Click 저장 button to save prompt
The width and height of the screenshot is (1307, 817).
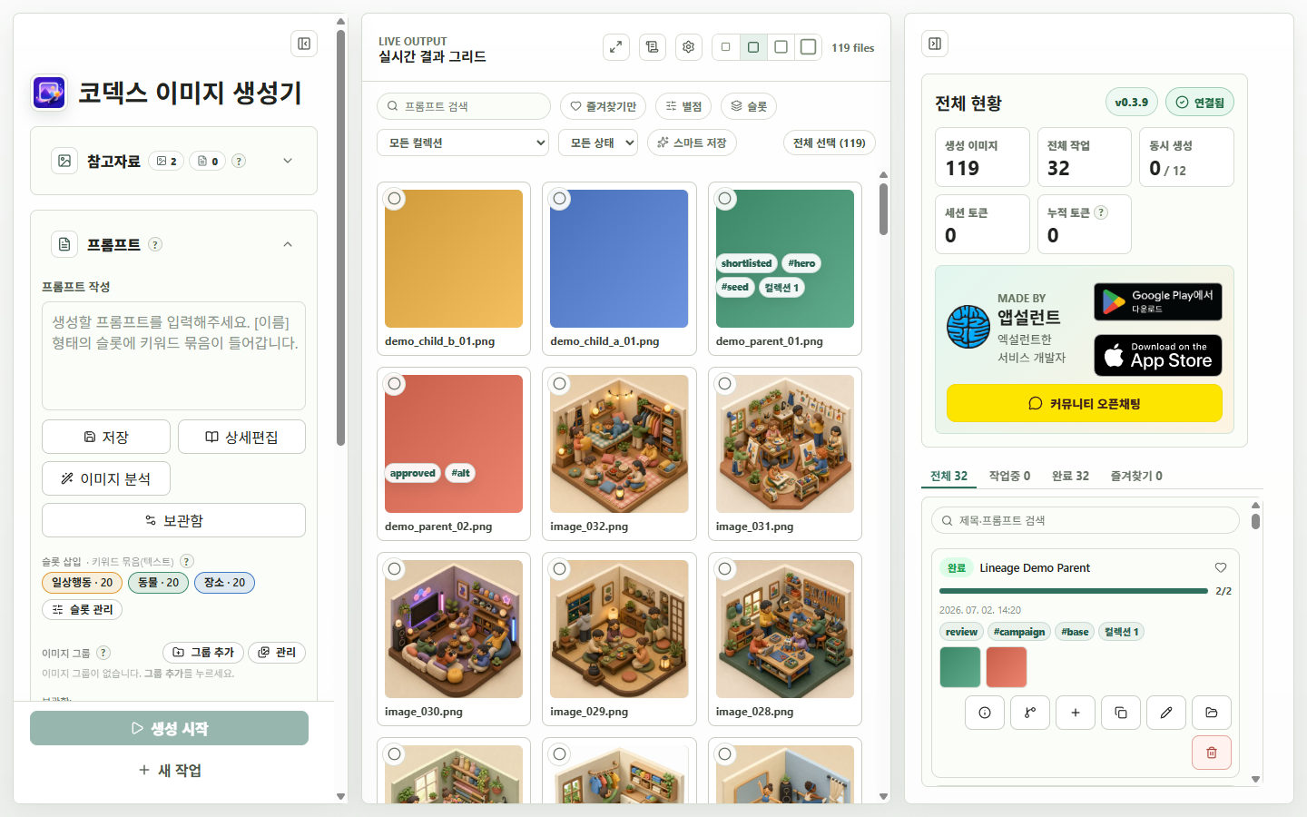click(106, 437)
